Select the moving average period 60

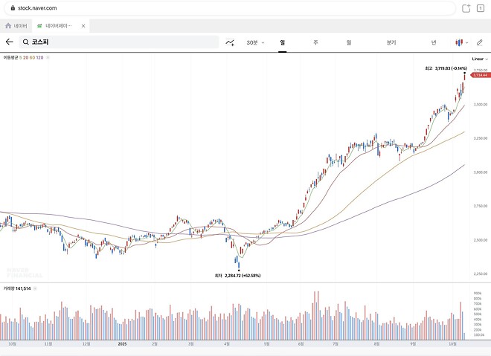click(x=32, y=57)
